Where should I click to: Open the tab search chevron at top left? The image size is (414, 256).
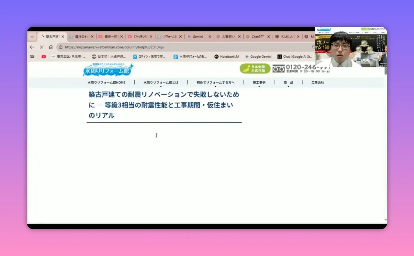point(32,36)
